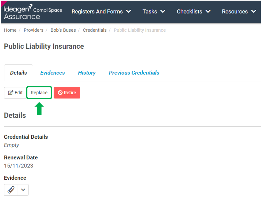Go to Home in the breadcrumb
Image resolution: width=261 pixels, height=198 pixels.
(10, 30)
